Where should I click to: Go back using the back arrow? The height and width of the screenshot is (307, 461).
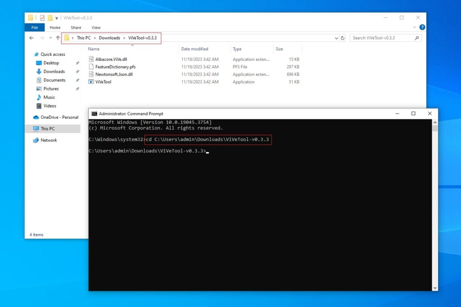(31, 38)
